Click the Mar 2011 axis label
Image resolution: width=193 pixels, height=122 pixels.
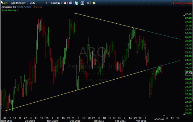tap(141, 121)
